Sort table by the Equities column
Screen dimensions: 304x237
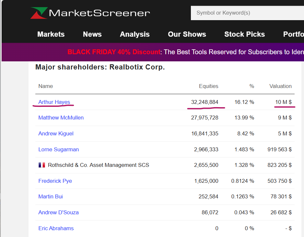click(x=209, y=86)
